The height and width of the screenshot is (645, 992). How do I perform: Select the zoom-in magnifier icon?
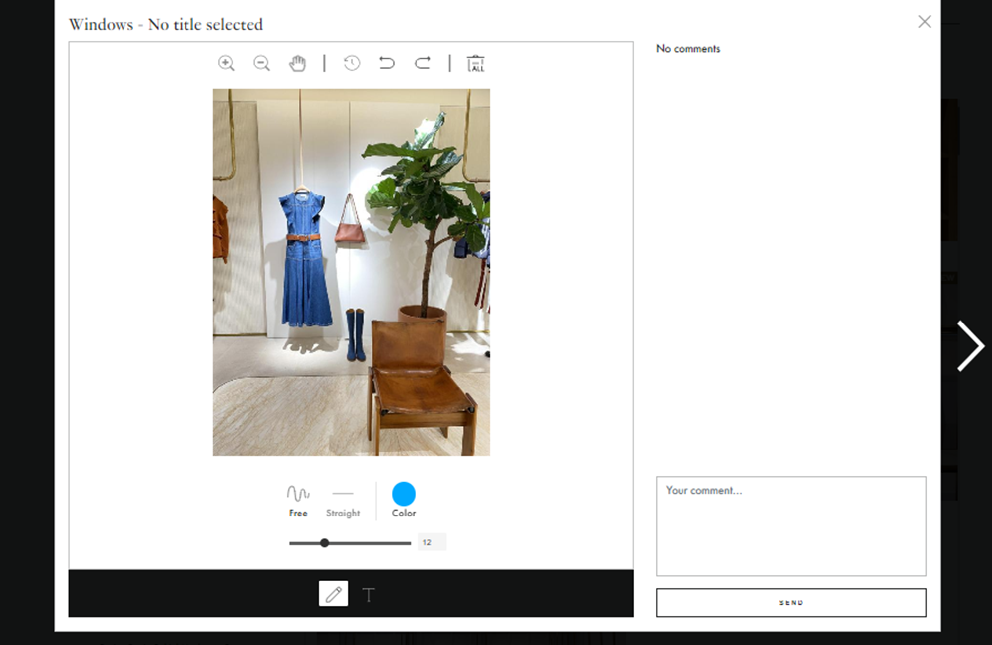(226, 63)
